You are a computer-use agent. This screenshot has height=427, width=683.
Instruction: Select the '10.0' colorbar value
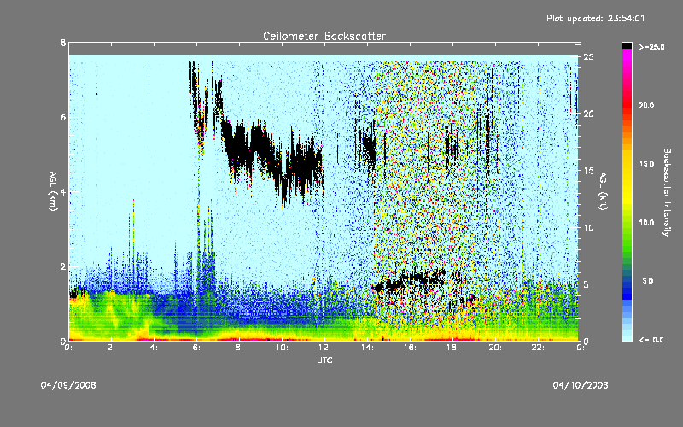click(x=646, y=223)
